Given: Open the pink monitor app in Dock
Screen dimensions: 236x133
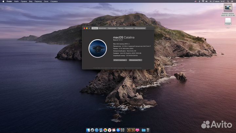Looking at the screenshot, I should 137,130.
